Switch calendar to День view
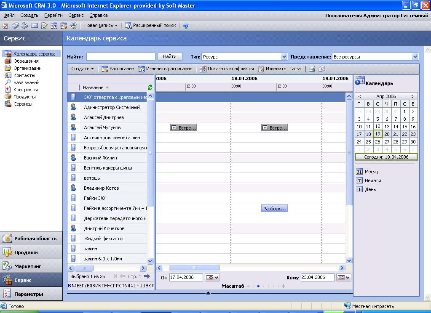This screenshot has height=313, width=431. 366,189
